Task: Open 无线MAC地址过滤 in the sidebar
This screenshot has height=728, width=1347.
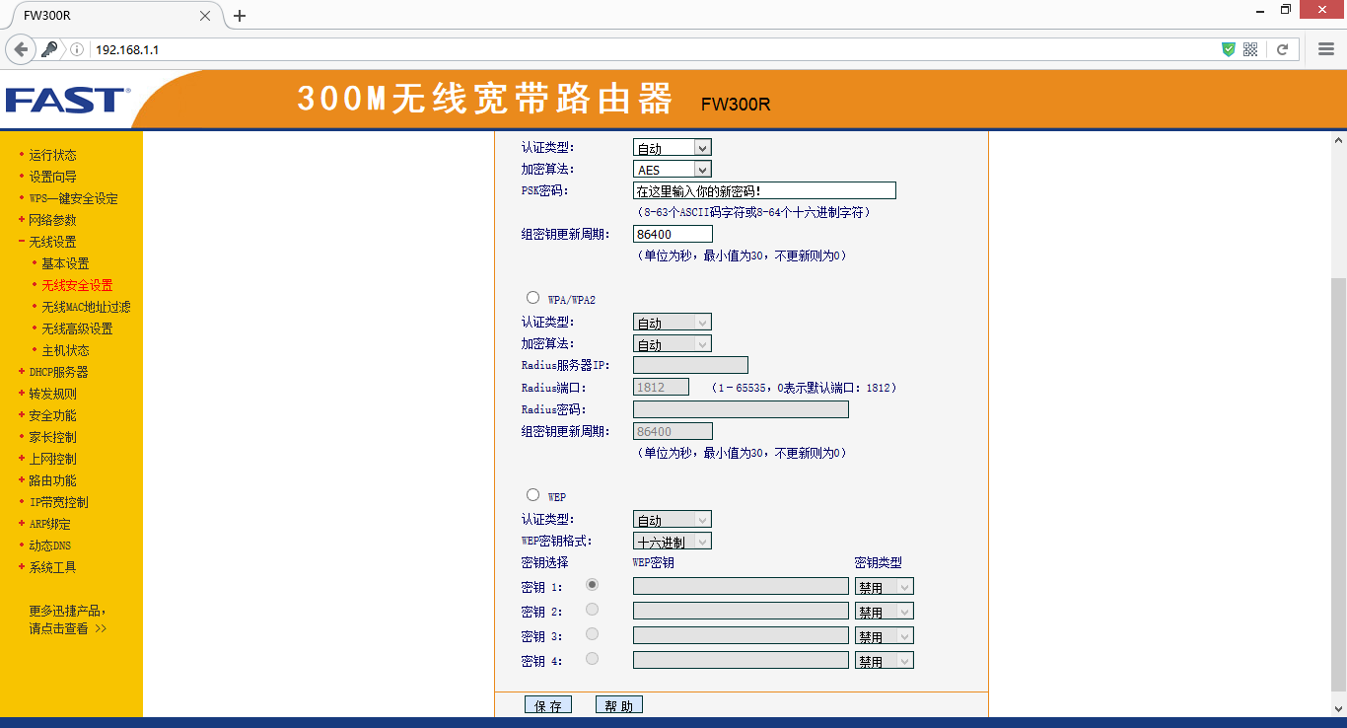Action: click(x=86, y=307)
